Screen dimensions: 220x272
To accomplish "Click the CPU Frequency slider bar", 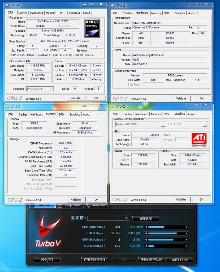I will click(x=166, y=227).
